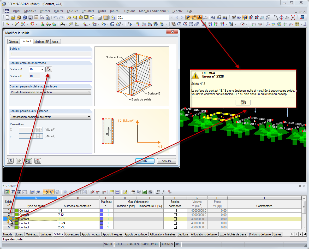Click material color swatch for solid 1
Image resolution: width=309 pixels, height=249 pixels.
pos(102,211)
